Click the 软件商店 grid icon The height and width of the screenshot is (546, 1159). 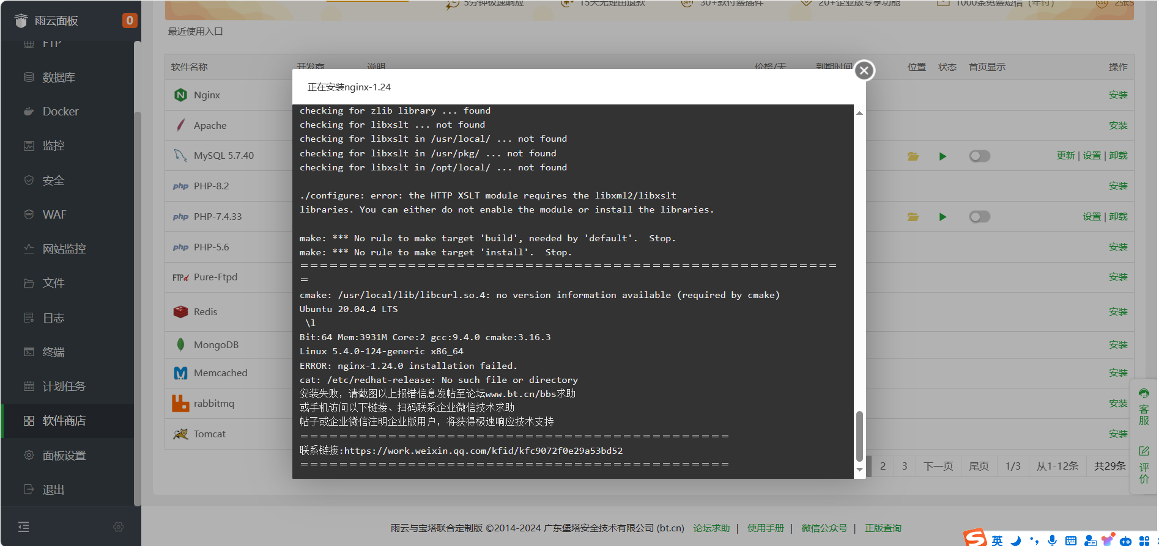pos(29,421)
